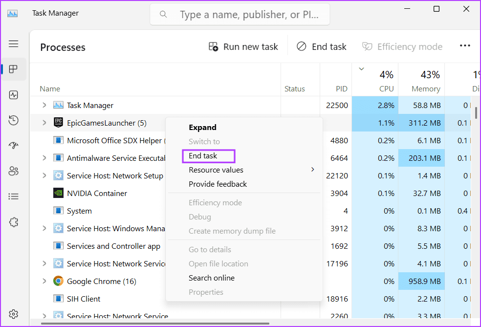Sort by the Memory column header
The width and height of the screenshot is (481, 327).
click(426, 89)
